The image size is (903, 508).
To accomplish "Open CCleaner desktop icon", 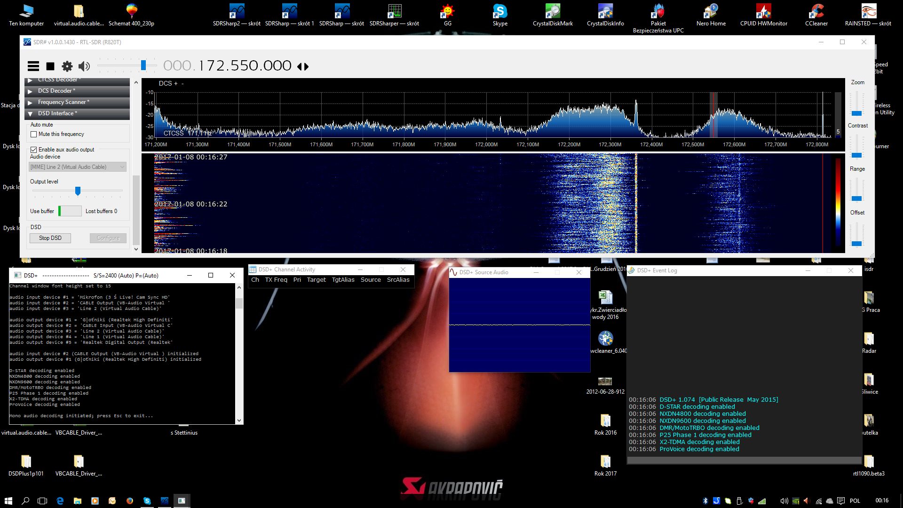I will 816,15.
